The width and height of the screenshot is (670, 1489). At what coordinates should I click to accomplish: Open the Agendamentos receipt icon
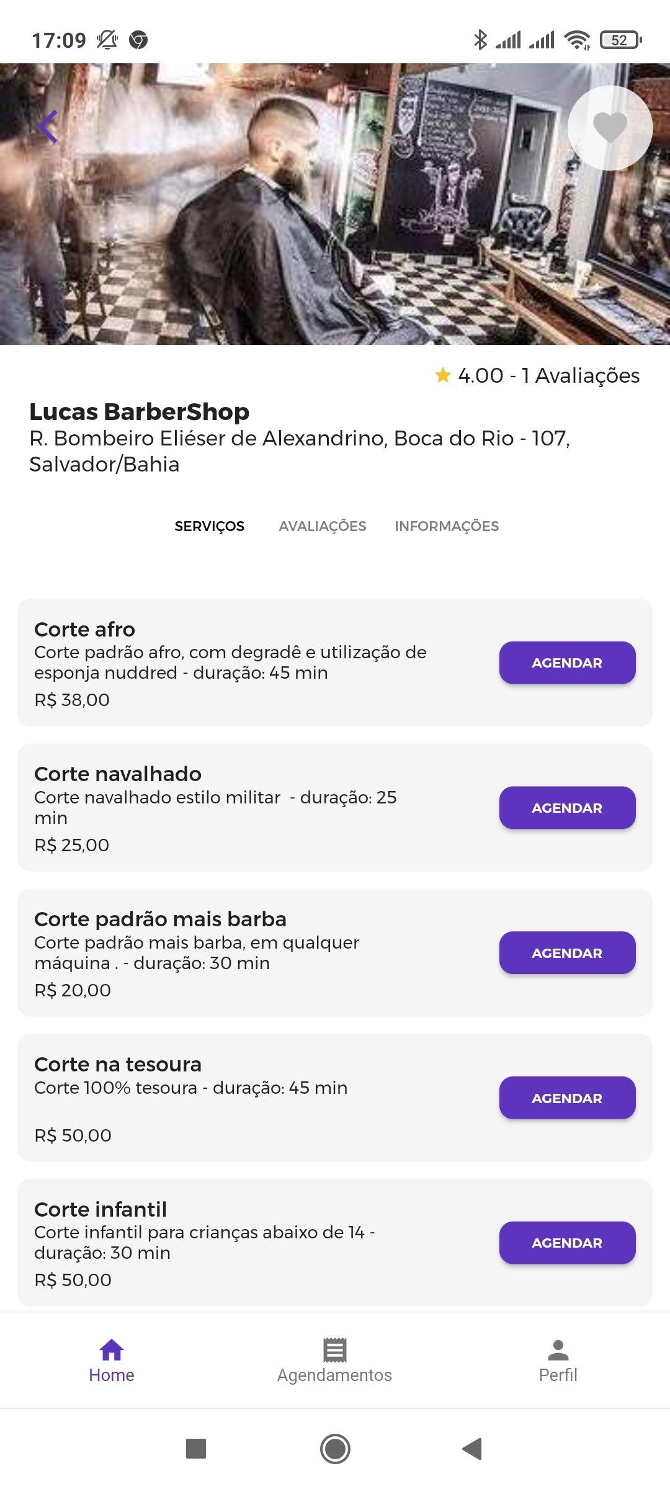pyautogui.click(x=334, y=1350)
